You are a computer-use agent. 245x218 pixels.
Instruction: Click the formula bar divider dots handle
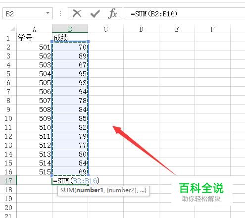(x=60, y=13)
